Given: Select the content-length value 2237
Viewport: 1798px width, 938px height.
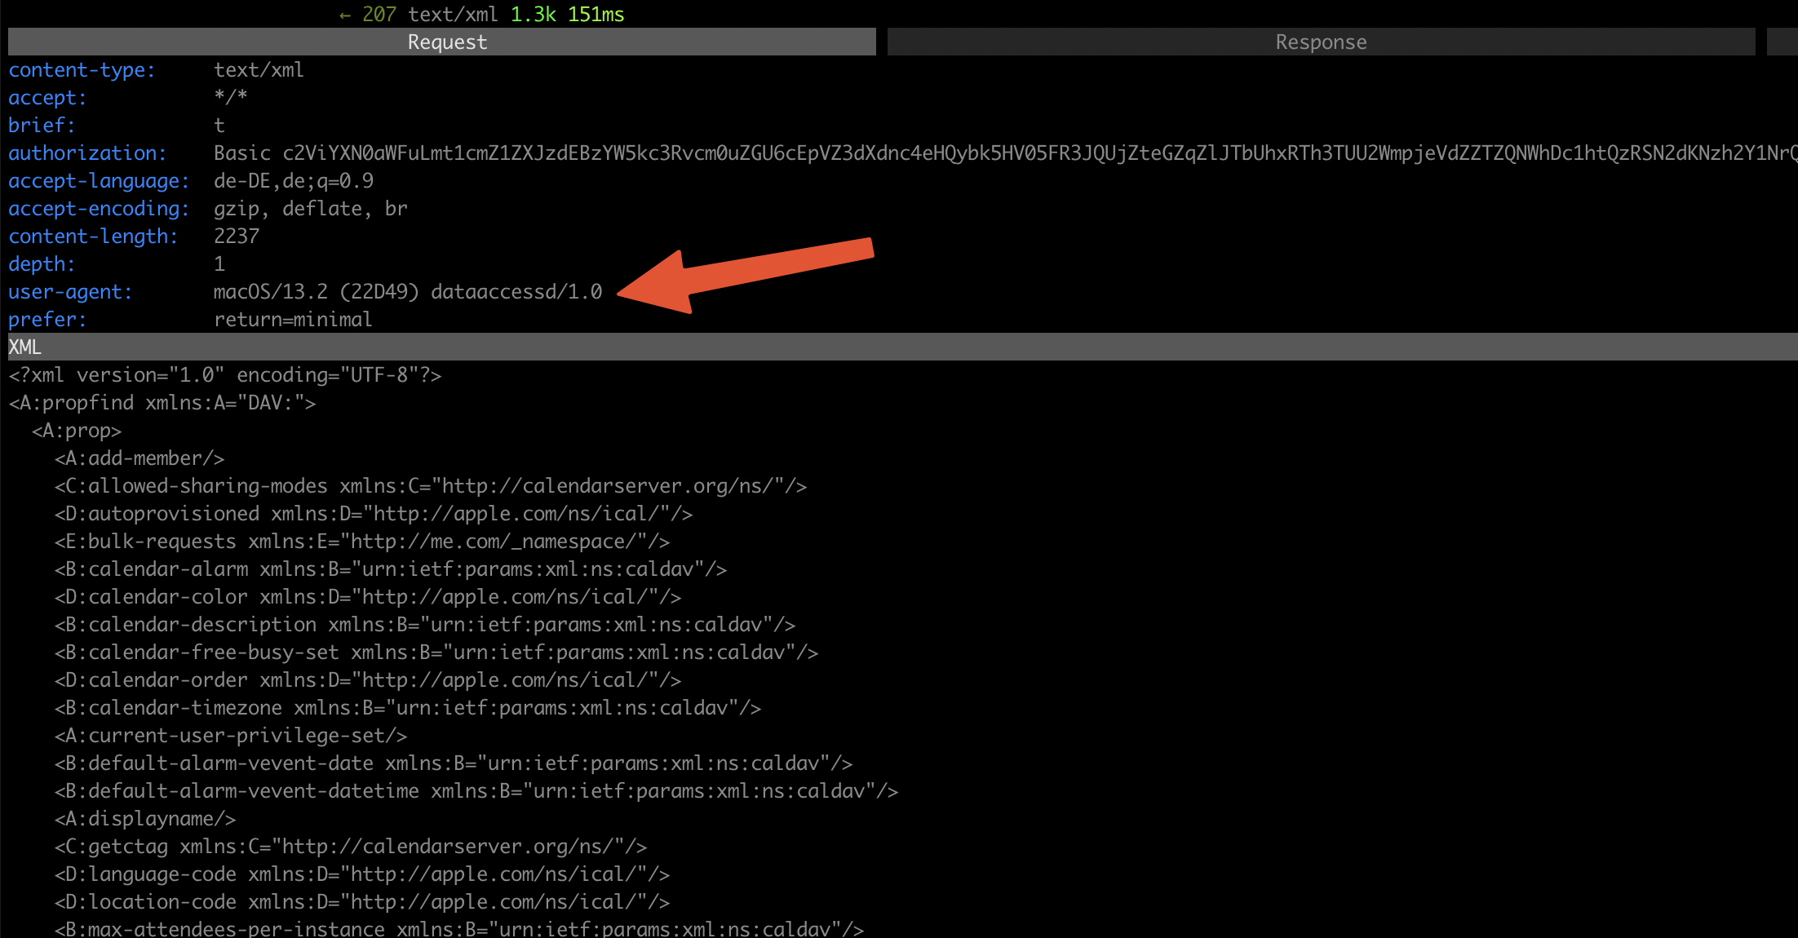Looking at the screenshot, I should [x=237, y=237].
